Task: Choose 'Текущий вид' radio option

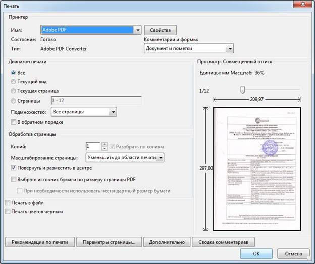Action: coord(13,82)
